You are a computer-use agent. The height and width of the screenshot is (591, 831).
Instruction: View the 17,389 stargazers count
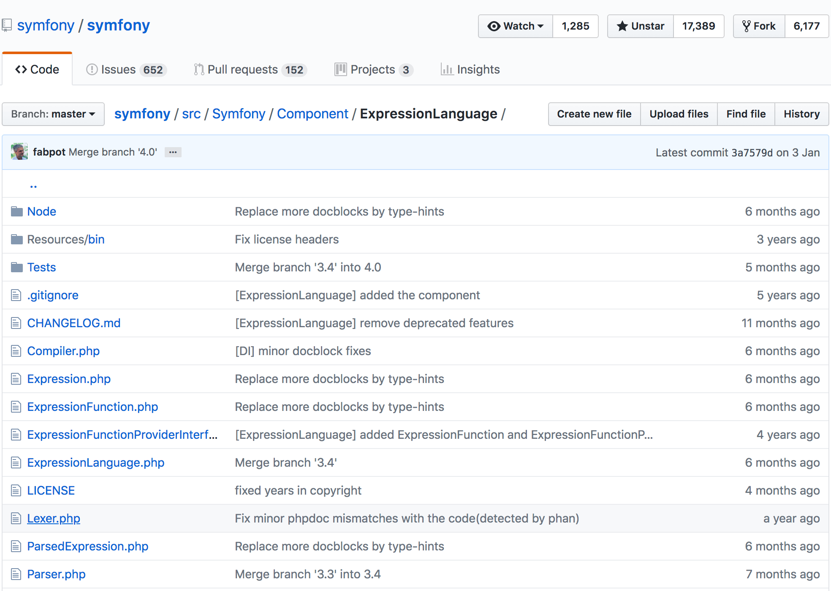click(x=699, y=26)
